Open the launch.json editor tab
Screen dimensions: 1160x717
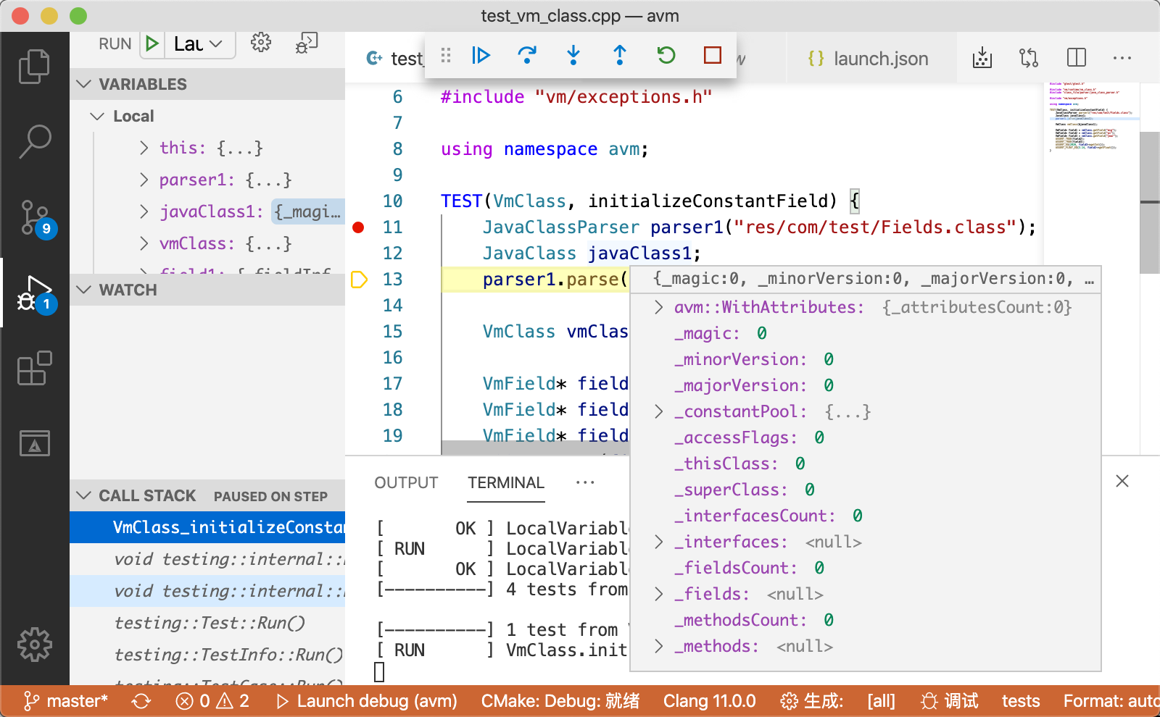(869, 58)
